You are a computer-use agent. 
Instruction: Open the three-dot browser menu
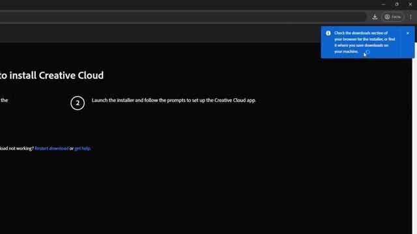coord(410,17)
